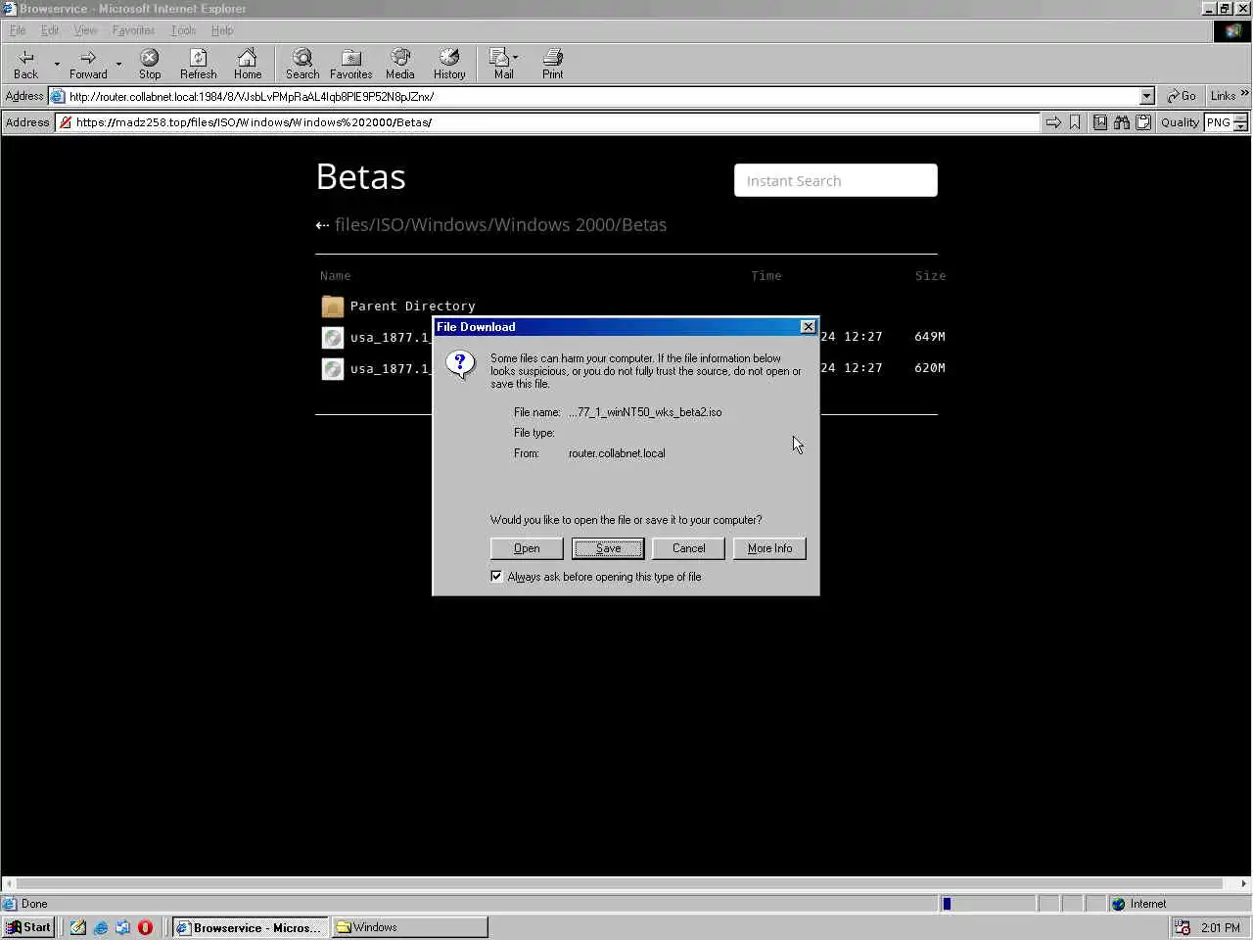The width and height of the screenshot is (1253, 940).
Task: Click the Browservice taskbar button
Action: [x=251, y=927]
